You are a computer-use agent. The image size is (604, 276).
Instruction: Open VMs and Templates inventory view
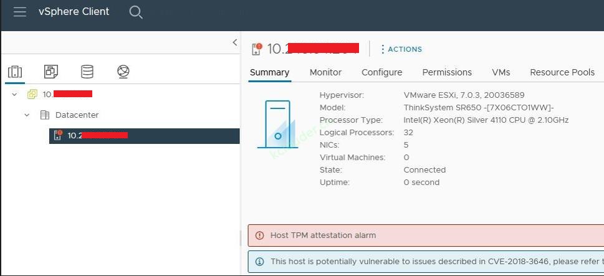point(51,71)
